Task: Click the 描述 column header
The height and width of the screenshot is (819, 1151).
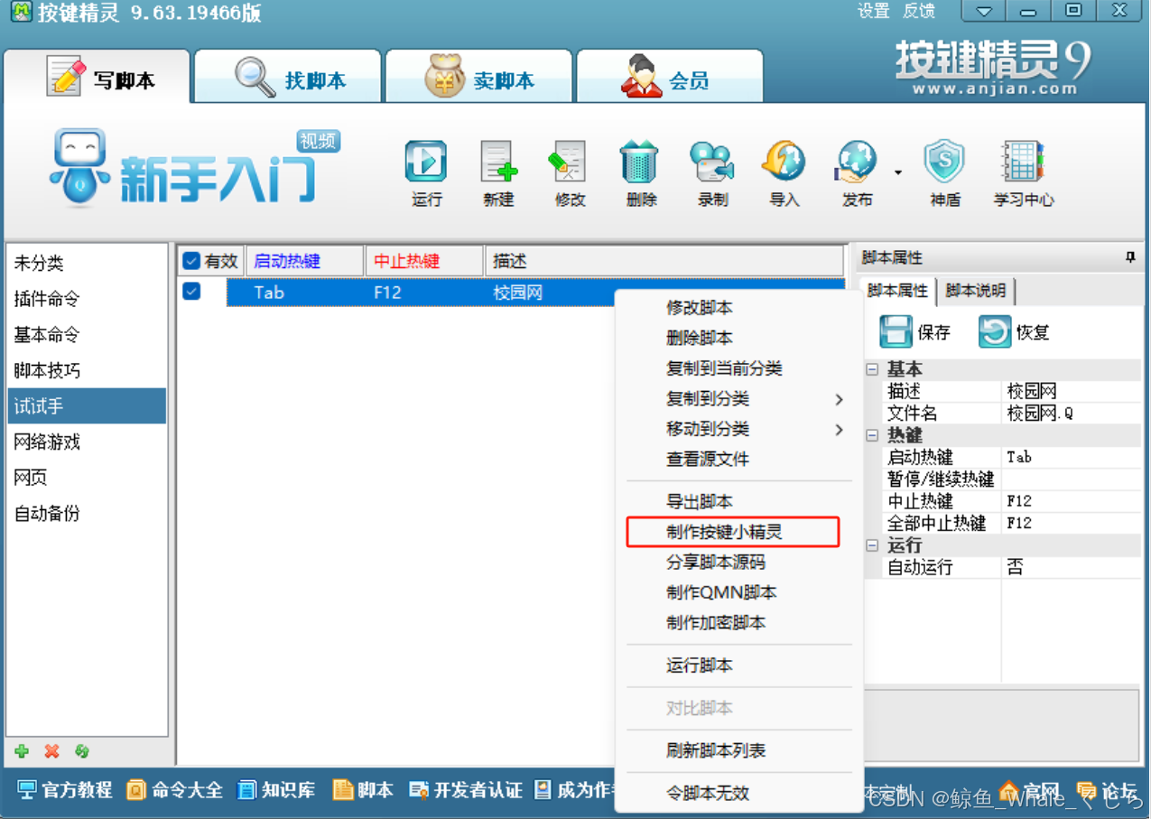Action: [x=665, y=261]
